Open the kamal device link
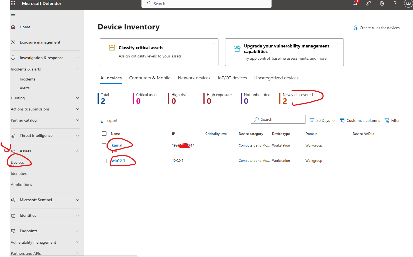 pyautogui.click(x=117, y=145)
